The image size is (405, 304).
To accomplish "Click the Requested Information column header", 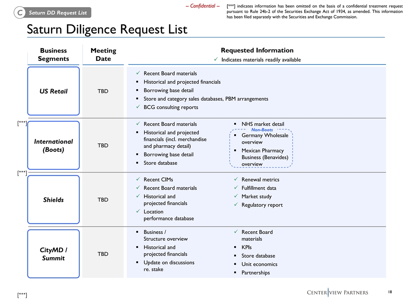I will coord(257,50).
